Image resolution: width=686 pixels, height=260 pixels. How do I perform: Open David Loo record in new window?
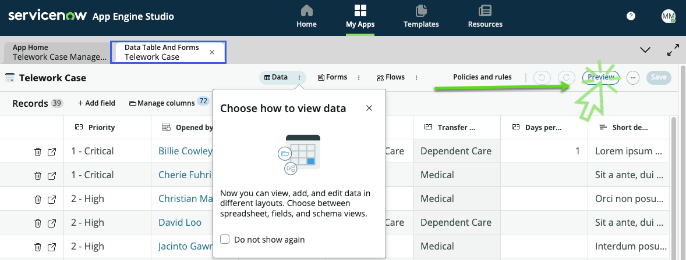coord(52,223)
